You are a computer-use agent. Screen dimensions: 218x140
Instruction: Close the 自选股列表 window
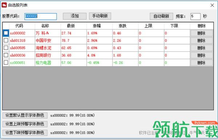(x=212, y=5)
